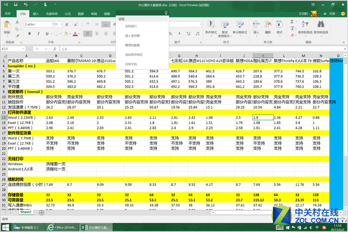Toggle bottom vertical alignment
The height and width of the screenshot is (232, 348).
pos(106,24)
